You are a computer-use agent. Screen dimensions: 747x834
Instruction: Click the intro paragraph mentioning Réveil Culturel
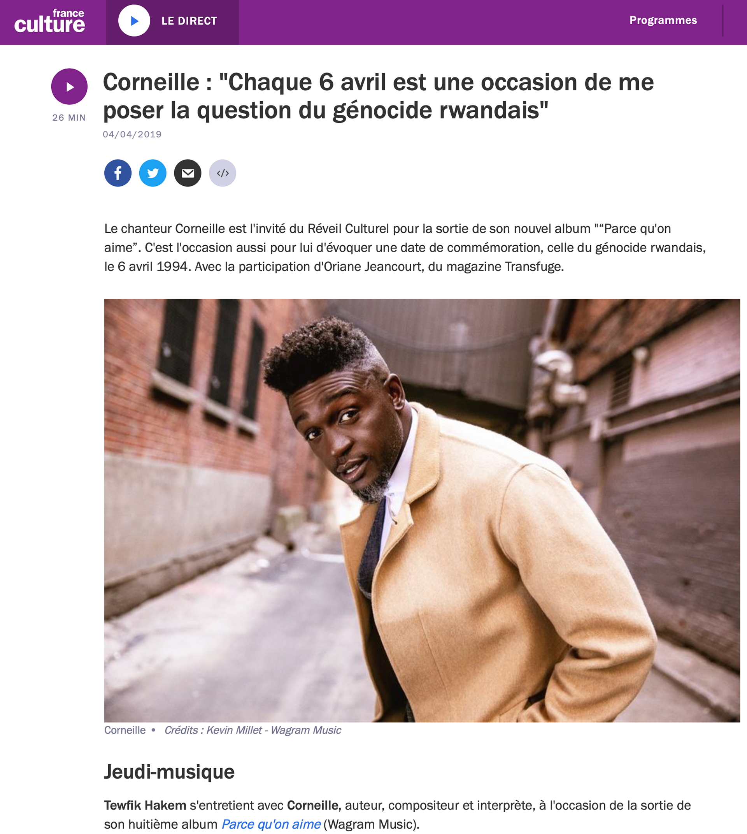[405, 247]
